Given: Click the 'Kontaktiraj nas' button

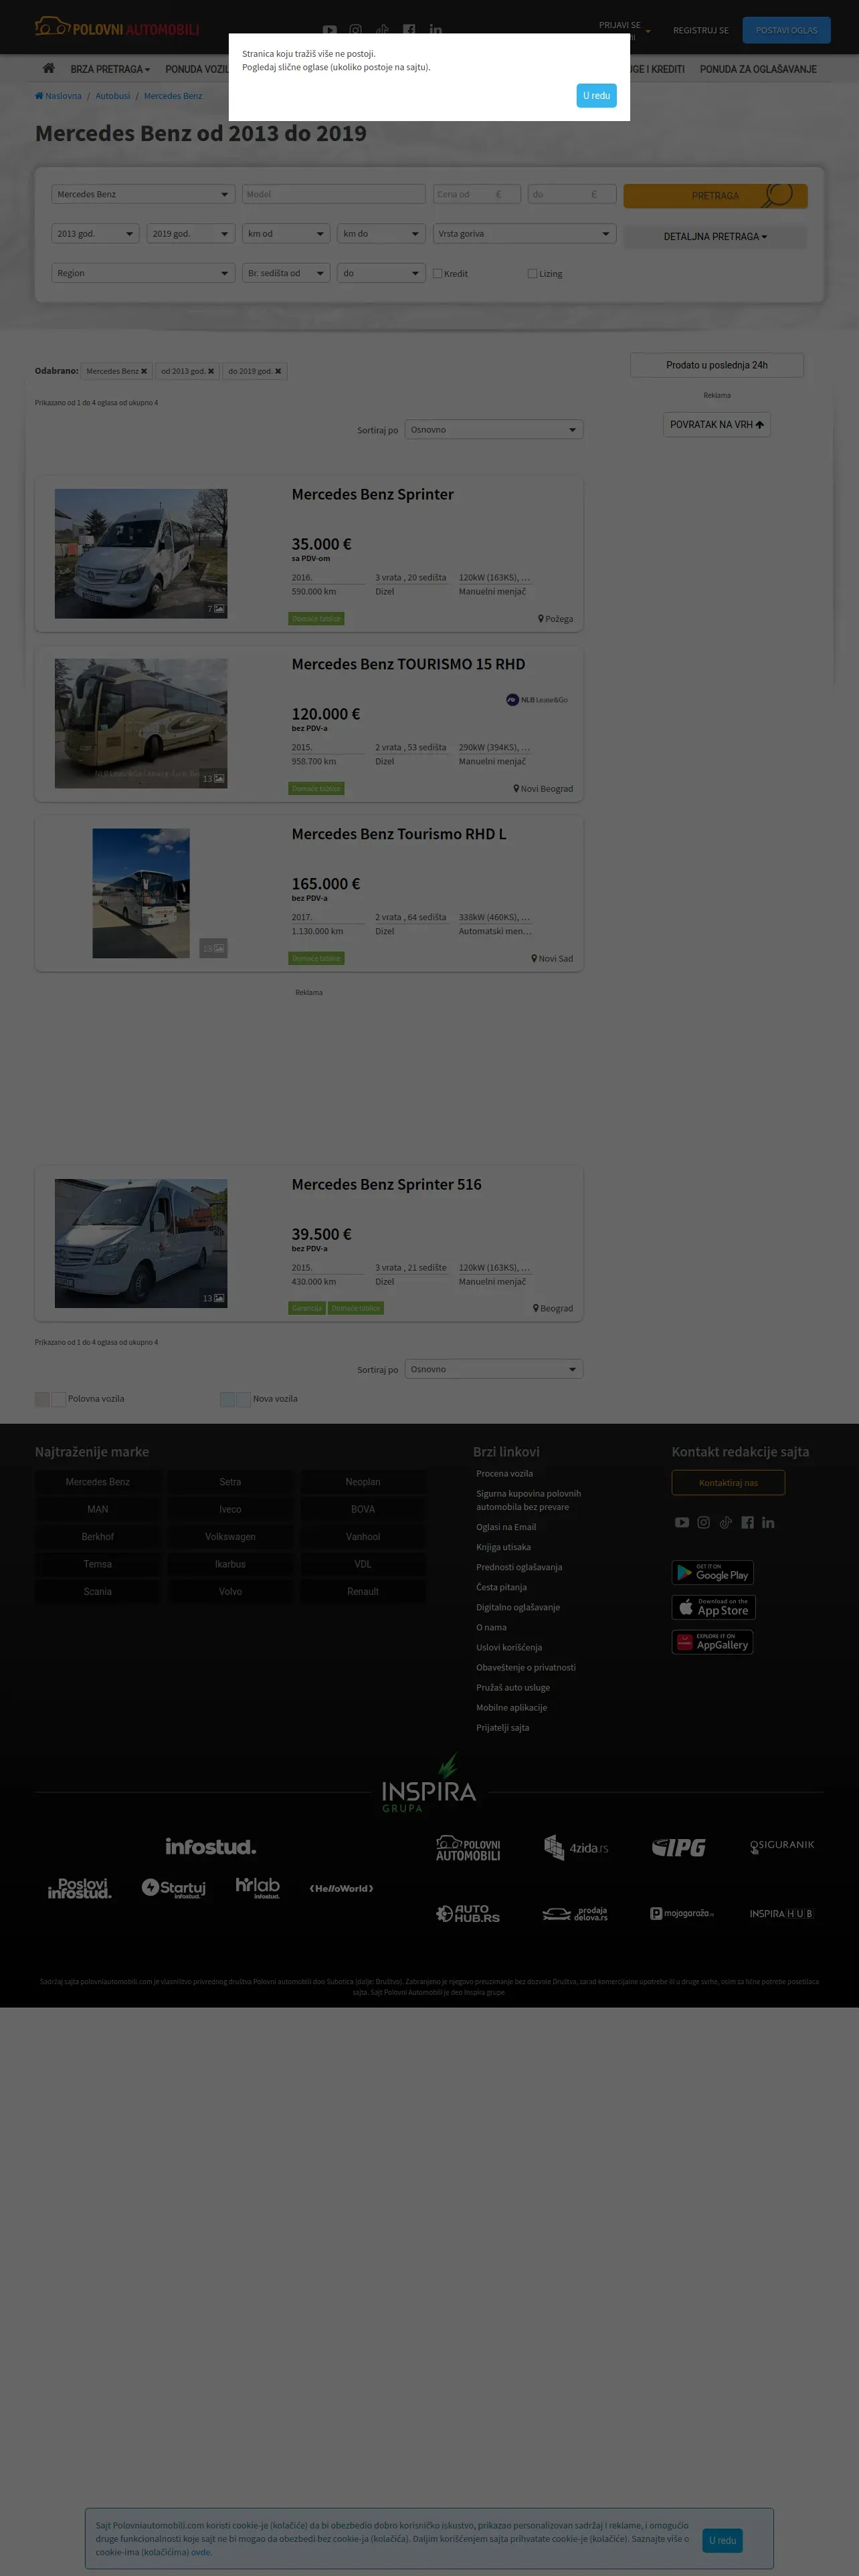Looking at the screenshot, I should point(728,1483).
